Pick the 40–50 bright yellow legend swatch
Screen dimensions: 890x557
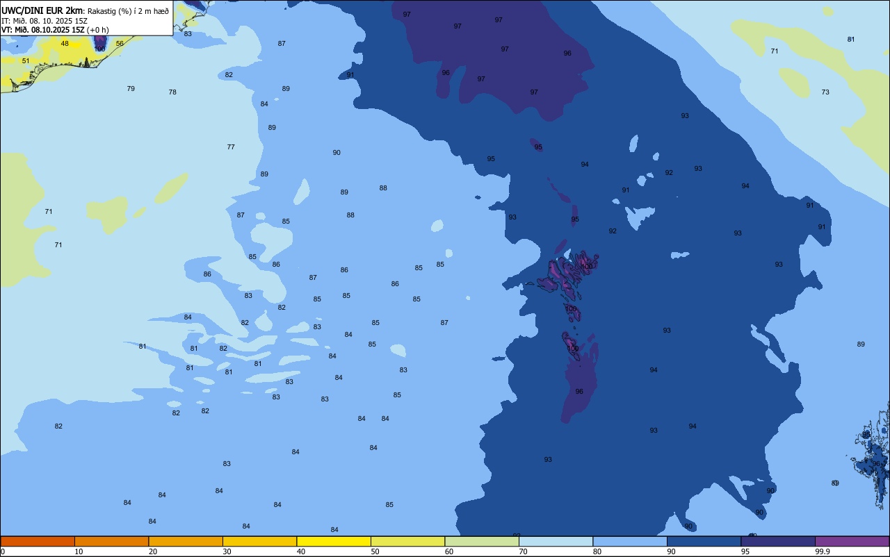(x=334, y=541)
